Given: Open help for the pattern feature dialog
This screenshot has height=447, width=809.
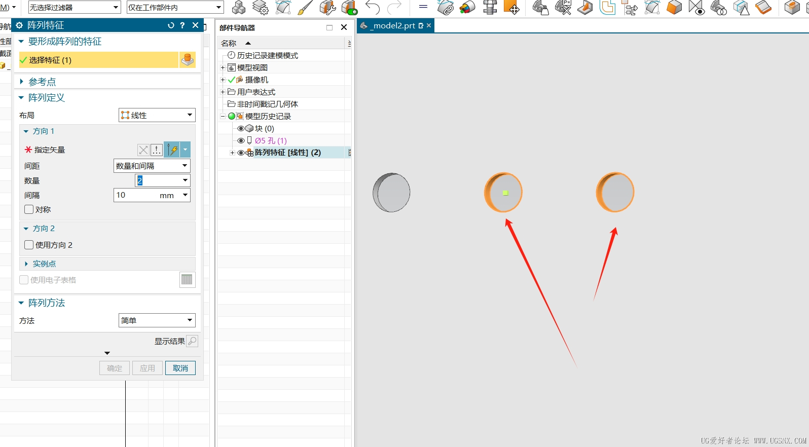Looking at the screenshot, I should [182, 25].
